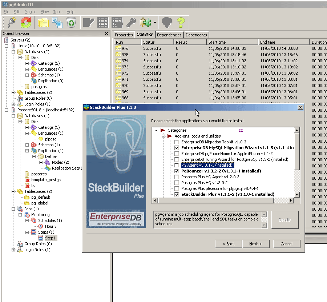The image size is (327, 302).
Task: Expand Tablespaces (2) under Linux server
Action: click(x=13, y=92)
